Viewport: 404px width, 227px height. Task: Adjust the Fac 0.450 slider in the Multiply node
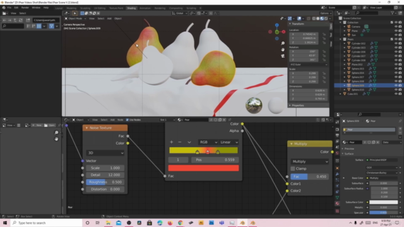(310, 177)
